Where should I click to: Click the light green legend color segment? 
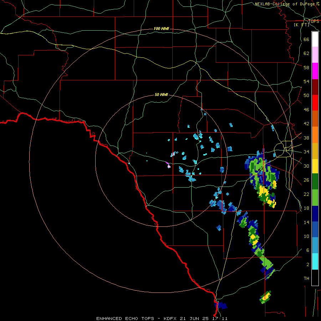point(315,198)
